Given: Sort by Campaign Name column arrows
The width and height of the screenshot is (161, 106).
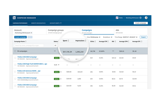Looking at the screenshot, I should [26, 41].
